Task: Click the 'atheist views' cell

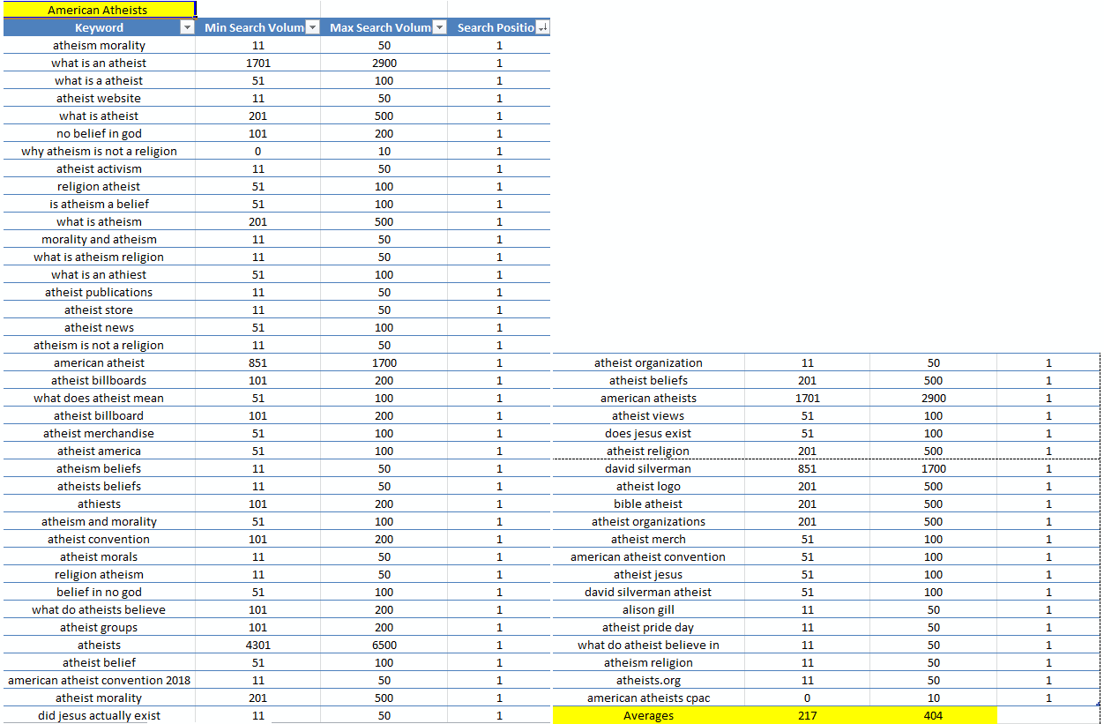Action: (x=648, y=415)
